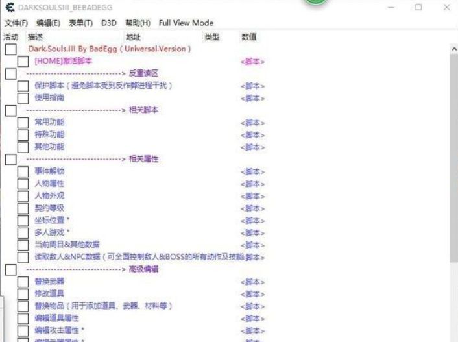The image size is (458, 342).
Task: Enable the 编辑道具属性 checkbox
Action: pyautogui.click(x=23, y=319)
